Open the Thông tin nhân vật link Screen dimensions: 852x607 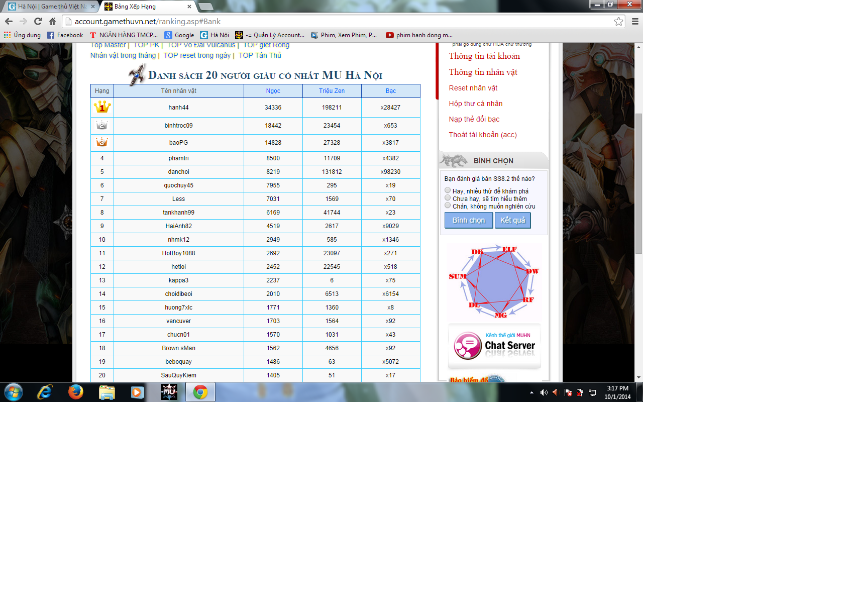pyautogui.click(x=483, y=72)
